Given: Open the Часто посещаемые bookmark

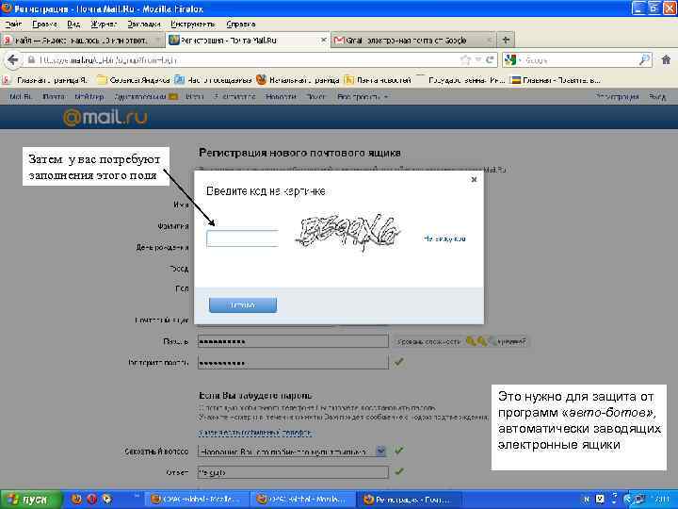Looking at the screenshot, I should (x=213, y=80).
